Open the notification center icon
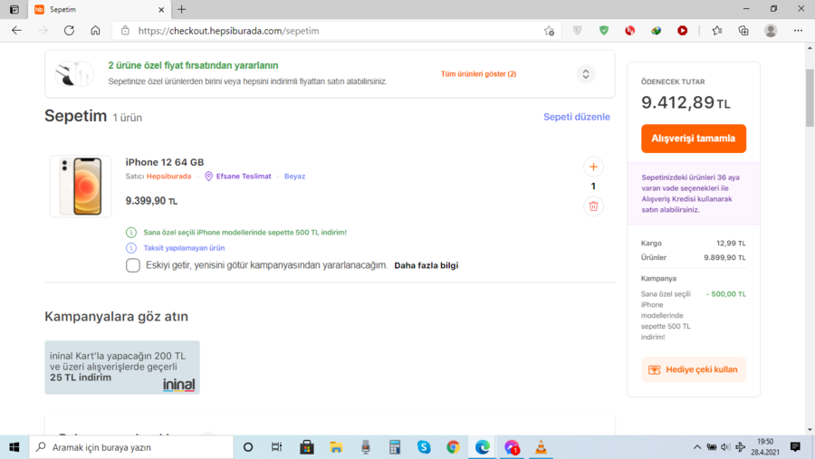This screenshot has width=815, height=459. pyautogui.click(x=795, y=447)
